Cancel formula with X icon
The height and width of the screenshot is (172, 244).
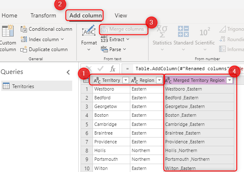click(x=89, y=69)
